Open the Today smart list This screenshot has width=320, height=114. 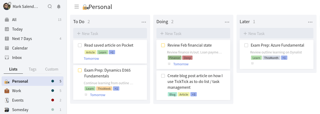[x=17, y=29]
